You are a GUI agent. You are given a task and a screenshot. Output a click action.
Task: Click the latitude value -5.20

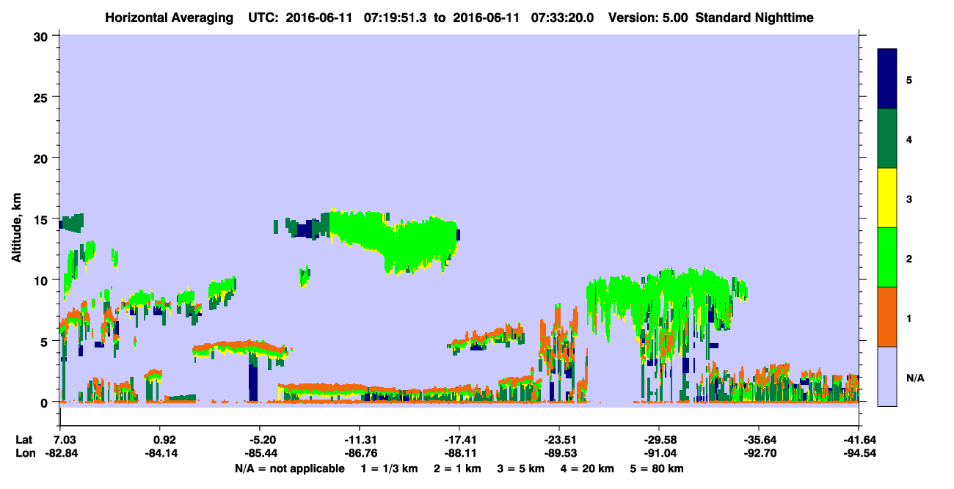[262, 440]
